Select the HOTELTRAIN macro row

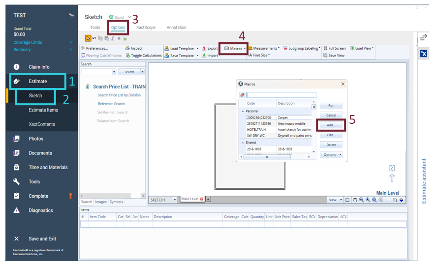[x=279, y=129]
